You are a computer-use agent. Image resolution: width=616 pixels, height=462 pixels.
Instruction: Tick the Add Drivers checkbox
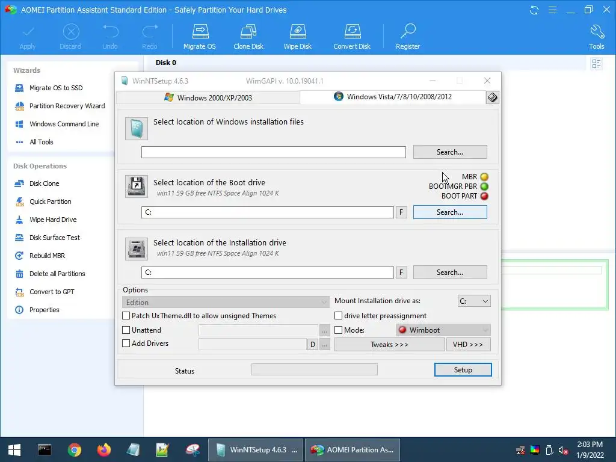tap(126, 343)
